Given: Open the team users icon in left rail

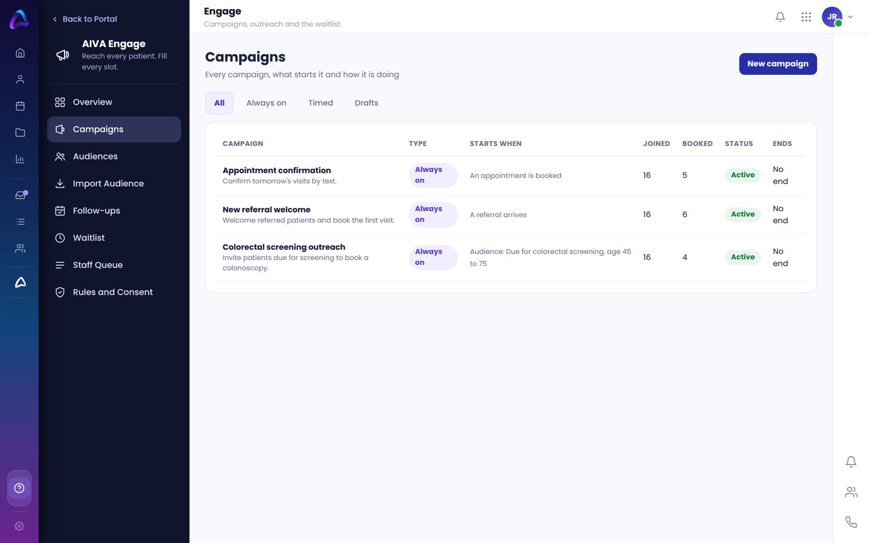Looking at the screenshot, I should 20,249.
